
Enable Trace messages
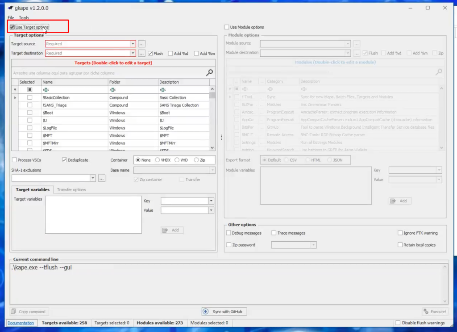coord(274,233)
